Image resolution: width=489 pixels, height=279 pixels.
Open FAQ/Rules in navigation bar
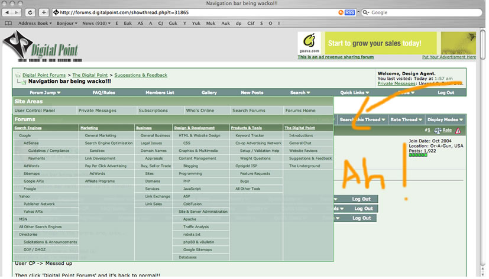(x=104, y=93)
